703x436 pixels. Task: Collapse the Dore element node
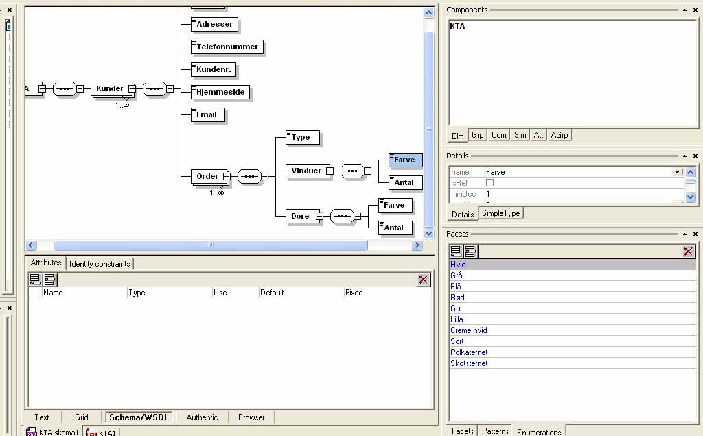(319, 216)
